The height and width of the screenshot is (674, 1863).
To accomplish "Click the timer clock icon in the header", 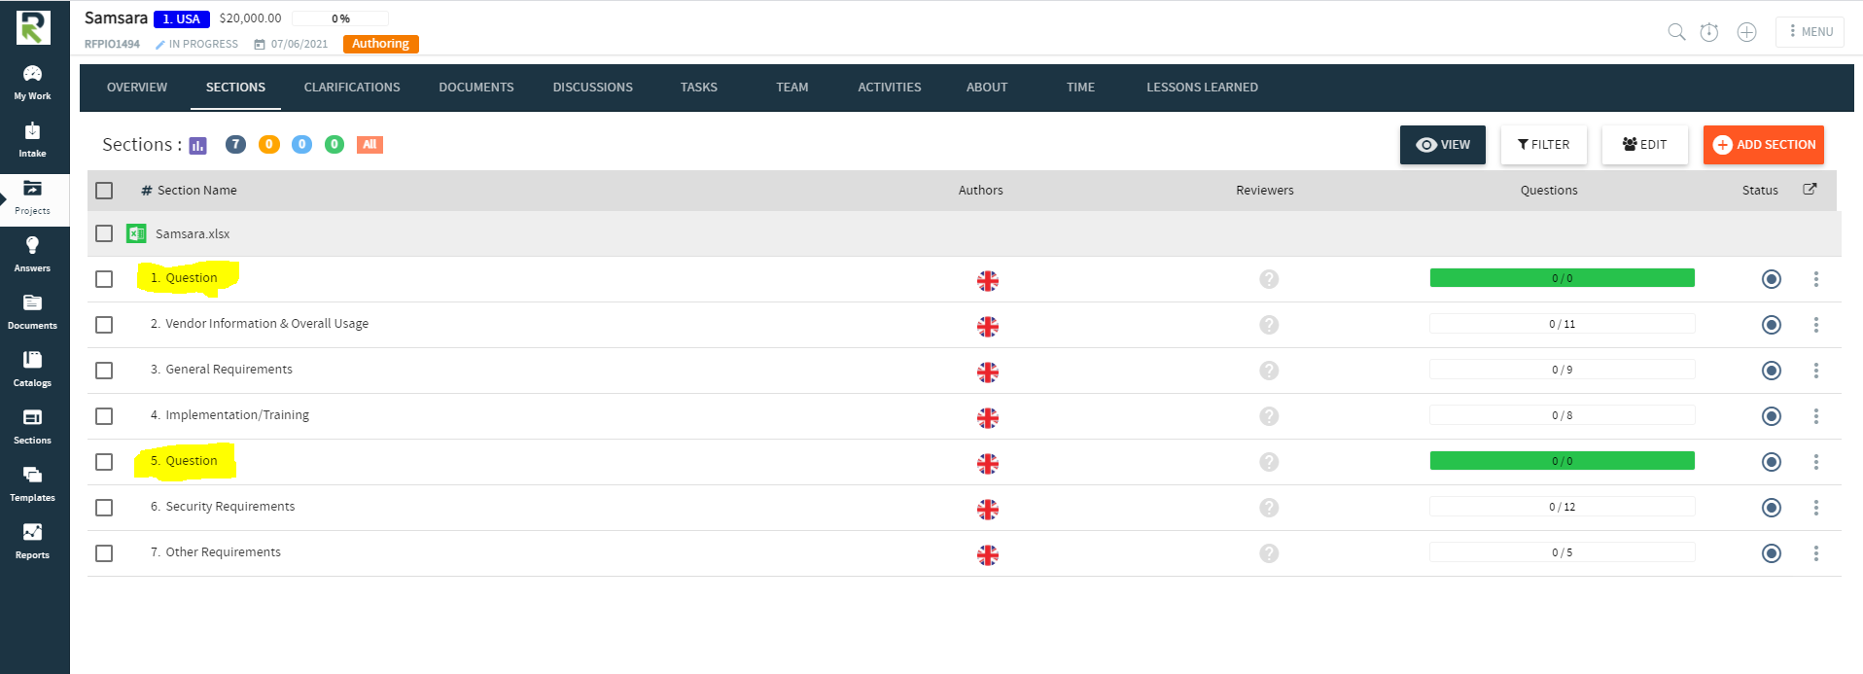I will point(1709,32).
